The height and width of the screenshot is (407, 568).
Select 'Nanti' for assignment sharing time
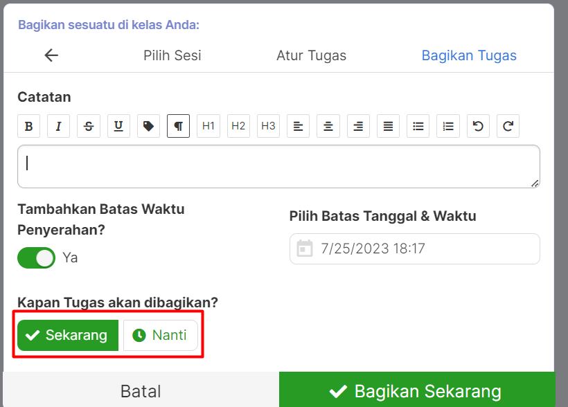coord(160,335)
